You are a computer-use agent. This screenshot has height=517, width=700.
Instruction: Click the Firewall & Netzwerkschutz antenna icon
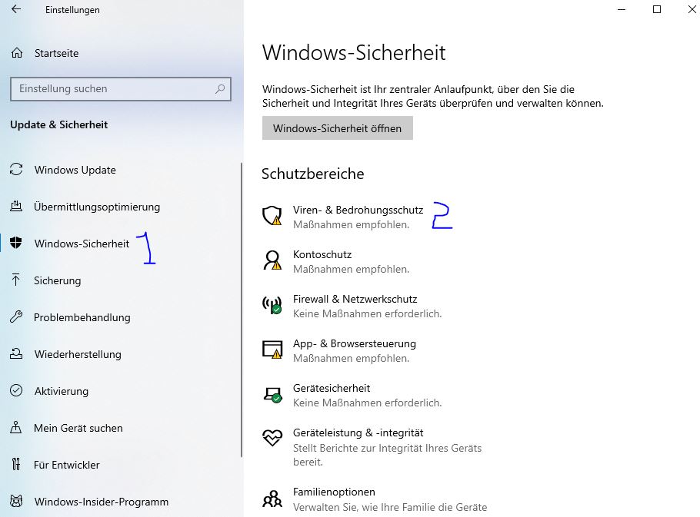tap(272, 305)
